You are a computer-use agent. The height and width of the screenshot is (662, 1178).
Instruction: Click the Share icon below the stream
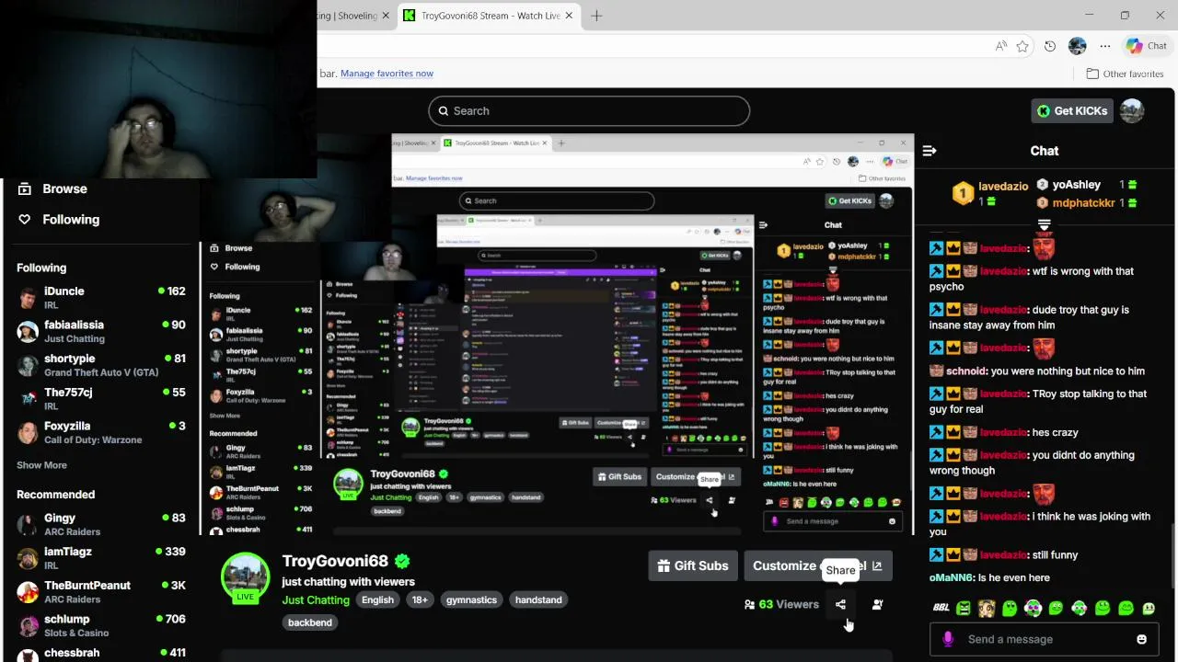pyautogui.click(x=840, y=604)
